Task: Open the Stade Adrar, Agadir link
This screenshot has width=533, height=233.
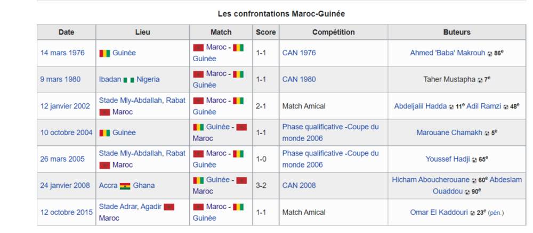Action: click(130, 206)
